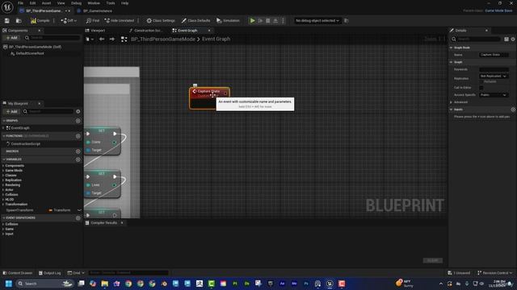Screen dimensions: 517x290
Task: Toggle the Call In Editor checkbox
Action: point(481,88)
